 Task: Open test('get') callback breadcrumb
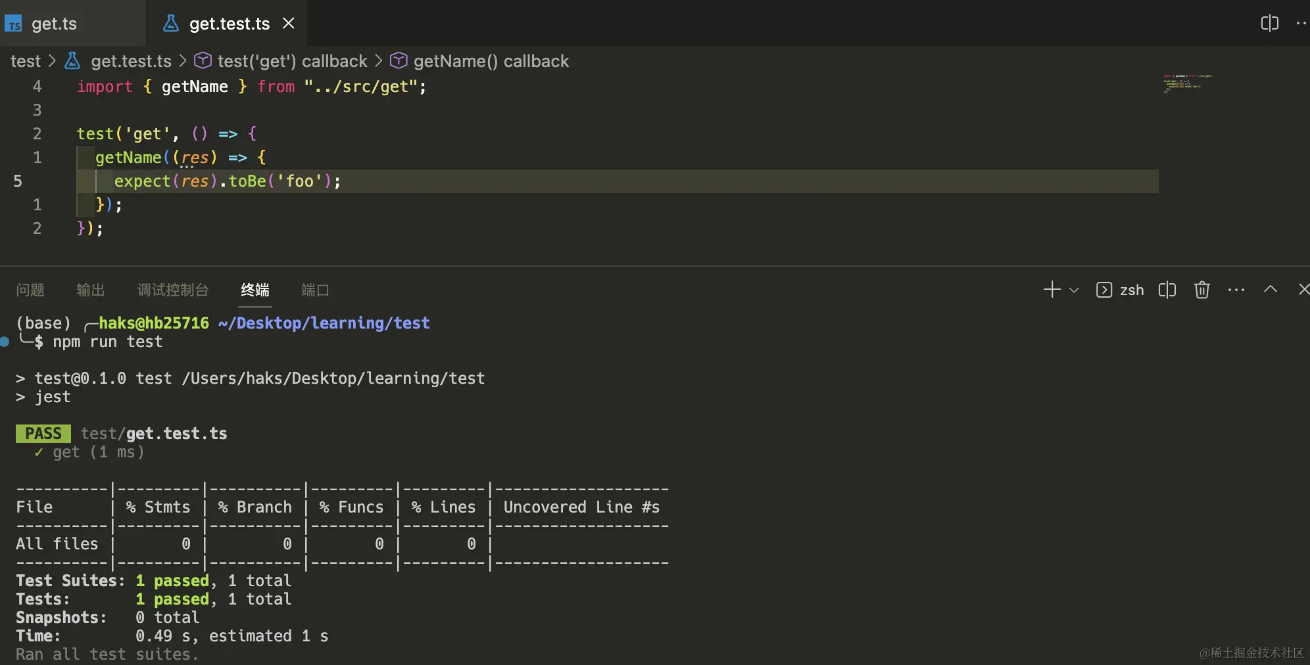292,61
